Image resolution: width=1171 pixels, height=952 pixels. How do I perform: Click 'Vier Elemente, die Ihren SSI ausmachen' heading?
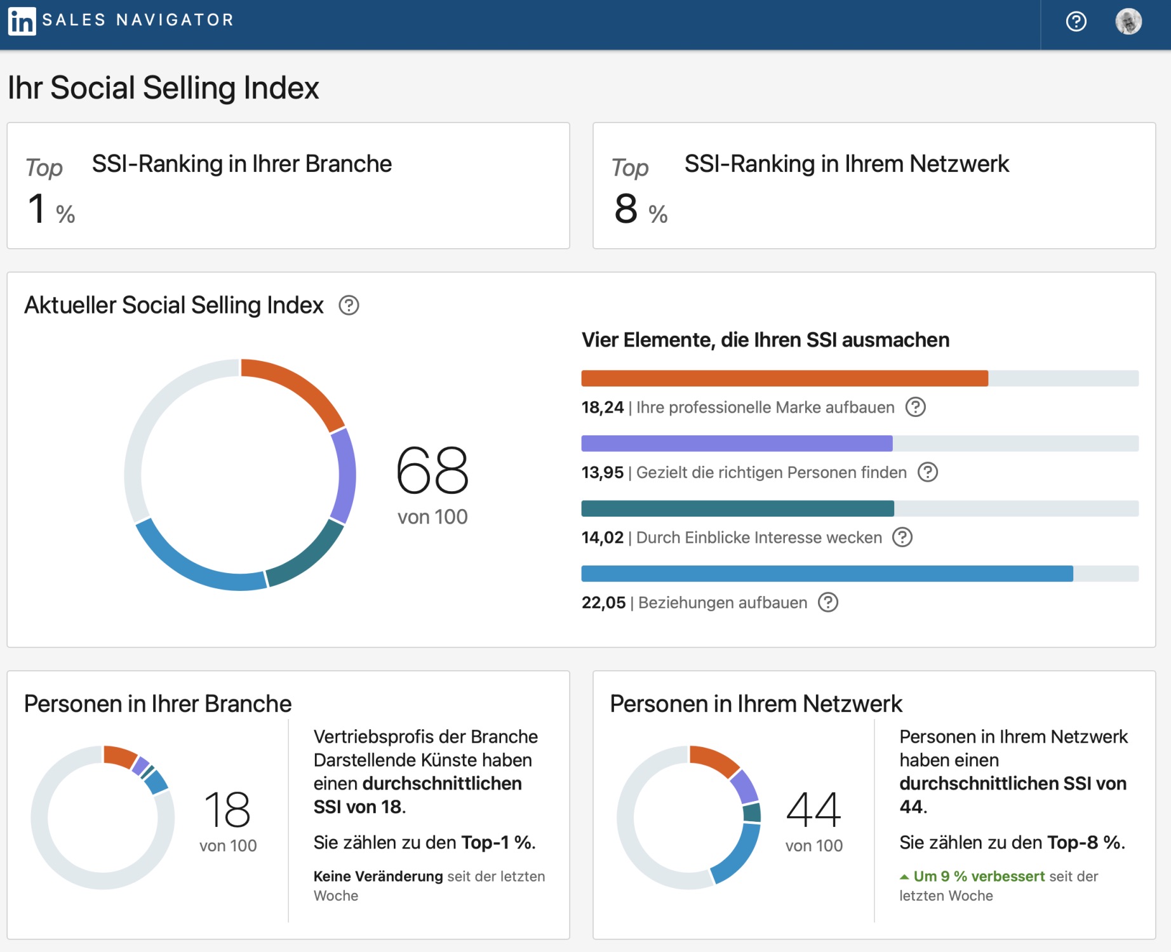[765, 340]
